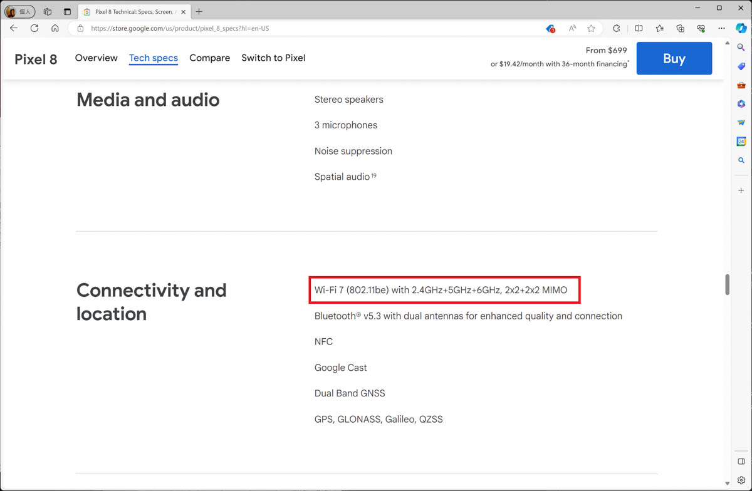Open footnote 19 beside Spatial audio
The width and height of the screenshot is (752, 491).
tap(374, 175)
